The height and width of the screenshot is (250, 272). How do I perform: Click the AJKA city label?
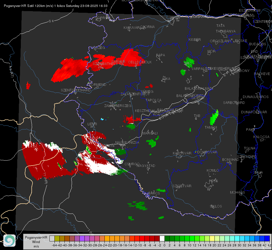pos(166,79)
